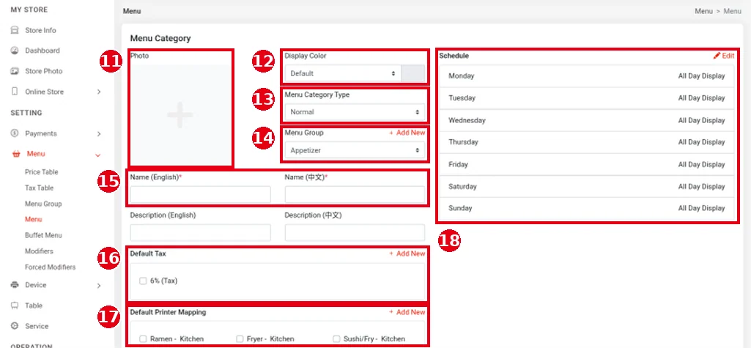This screenshot has width=751, height=348.
Task: Collapse the Menu section chevron
Action: [x=98, y=155]
